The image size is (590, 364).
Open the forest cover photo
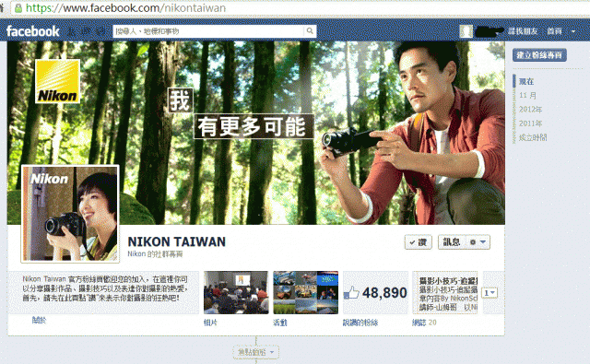point(256,133)
